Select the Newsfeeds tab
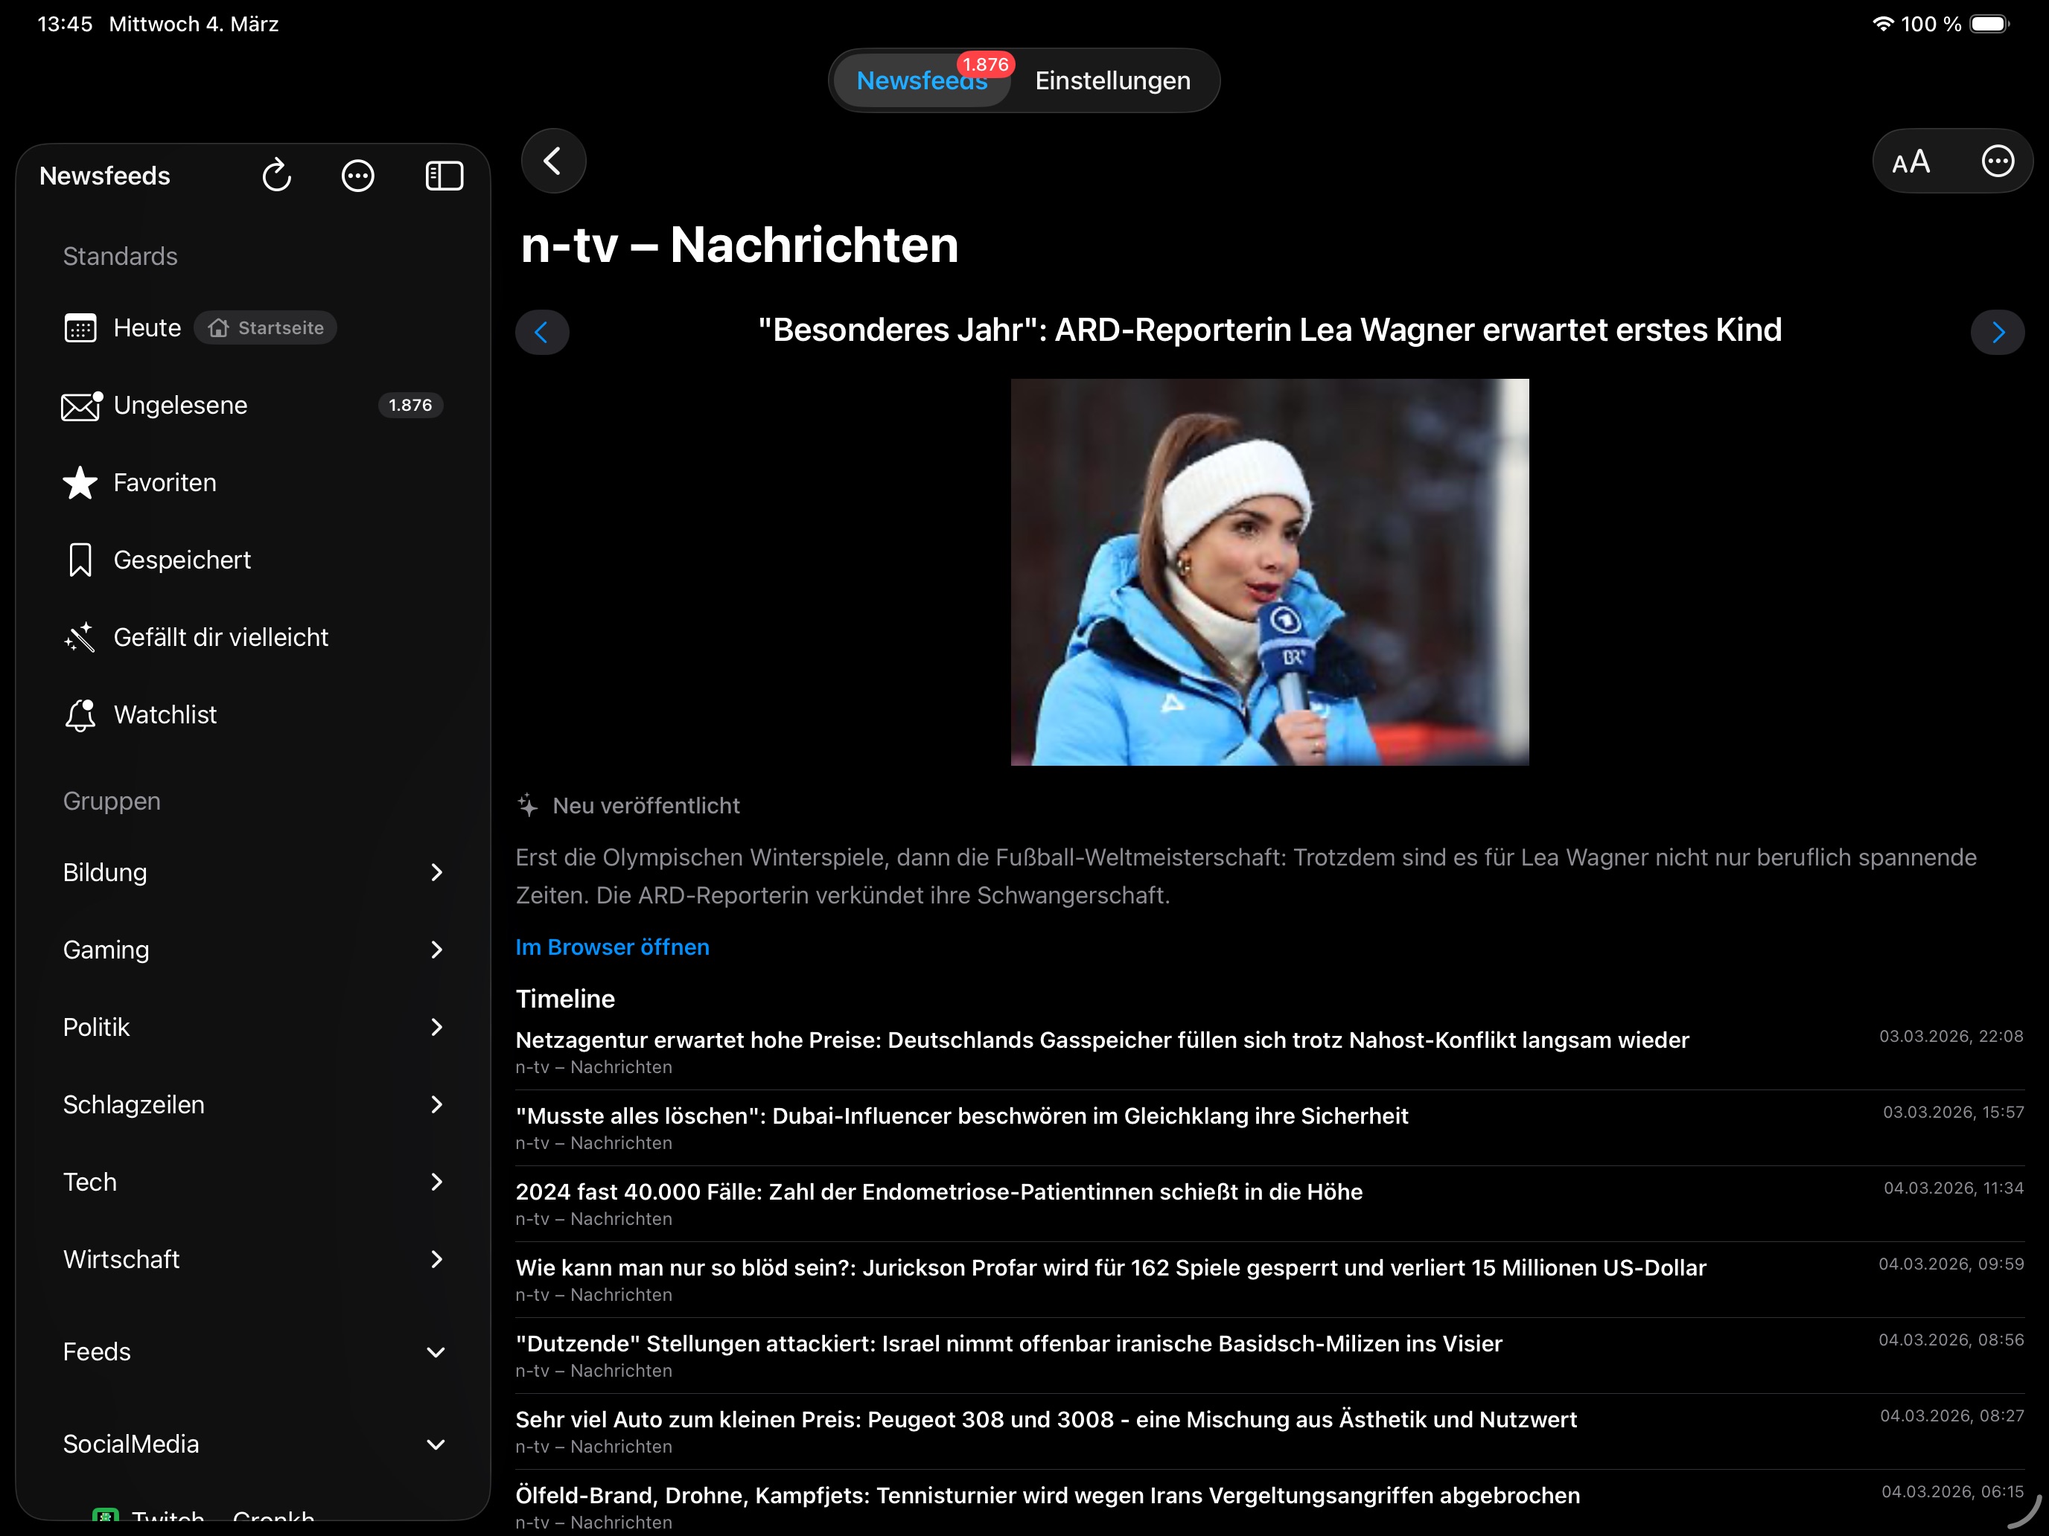The width and height of the screenshot is (2049, 1536). pyautogui.click(x=921, y=80)
